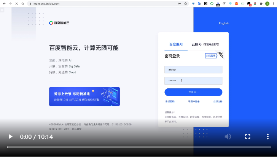Screen dimensions: 277x157
Task: Enter fullscreen video mode
Action: click(x=248, y=137)
